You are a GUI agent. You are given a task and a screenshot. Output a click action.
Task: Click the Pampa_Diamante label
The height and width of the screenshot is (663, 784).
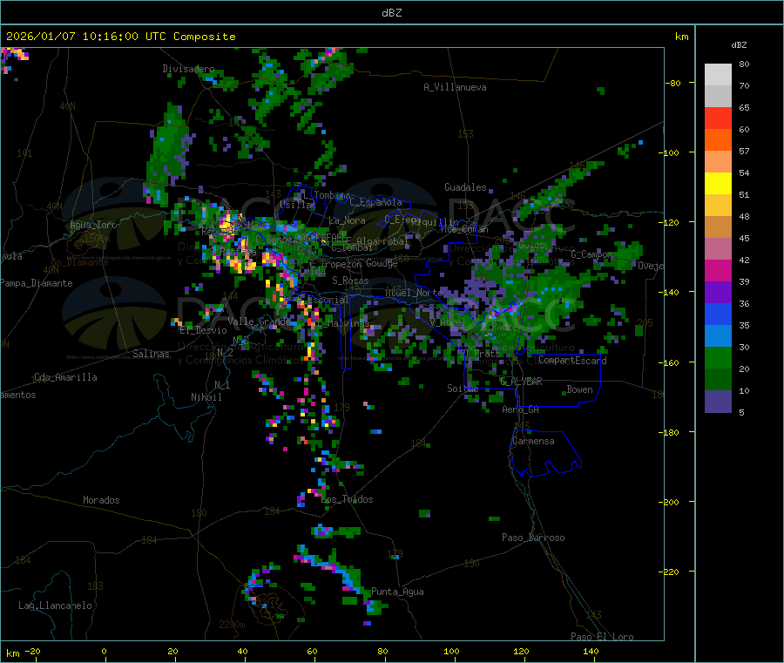37,283
